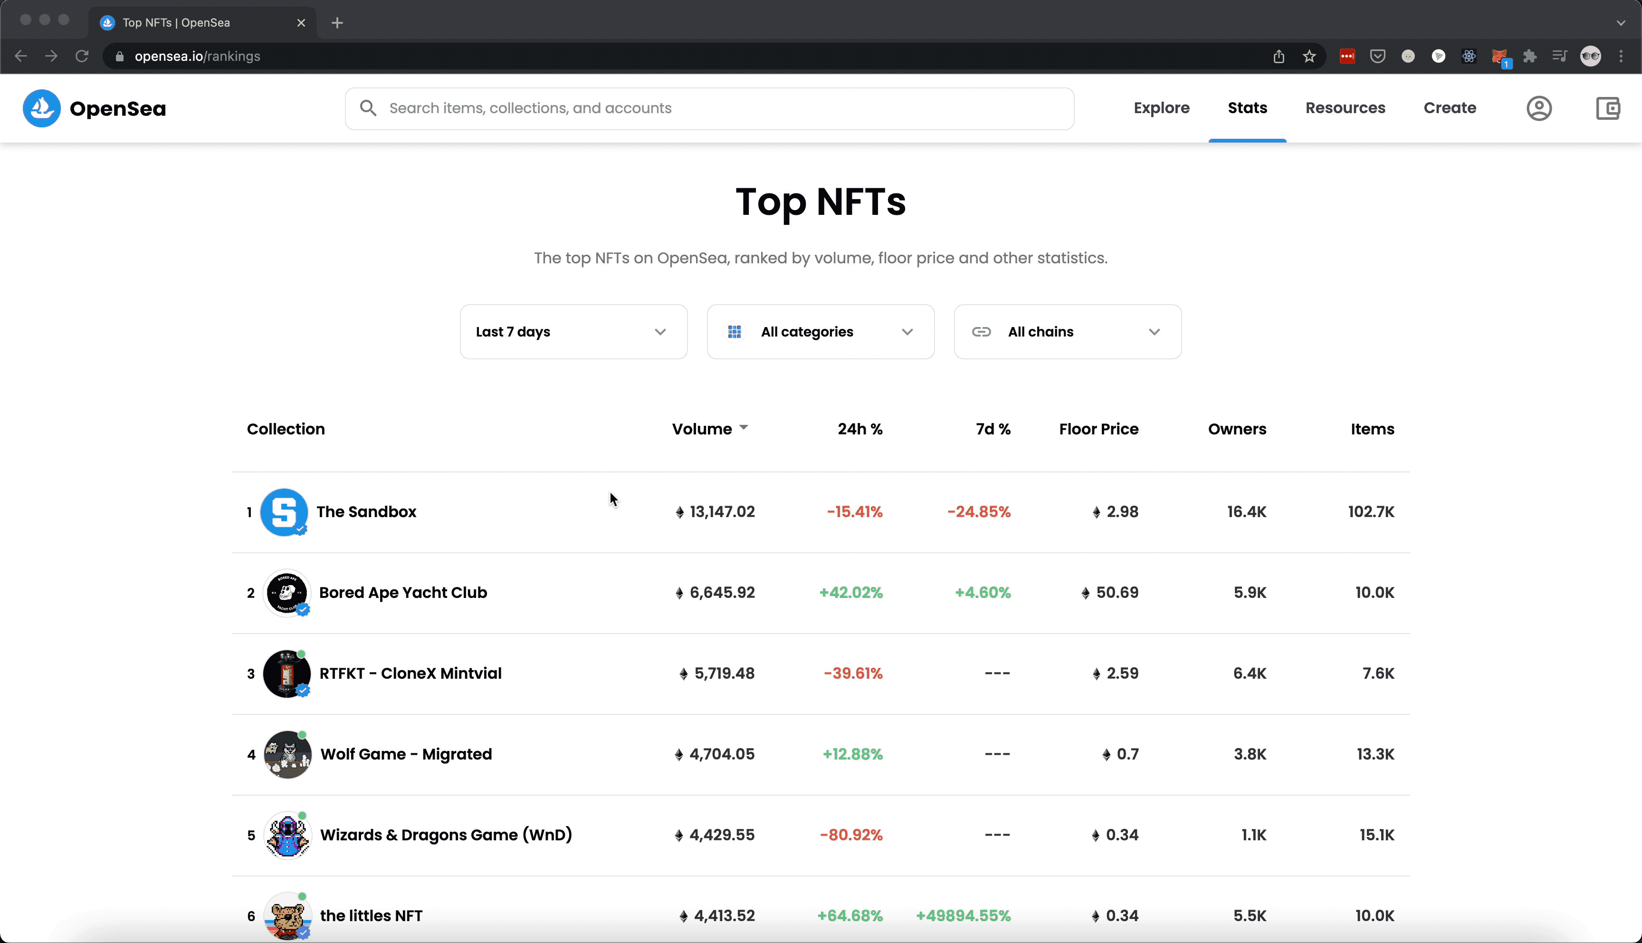Click the site lock icon in address bar
Viewport: 1642px width, 943px height.
(x=119, y=57)
